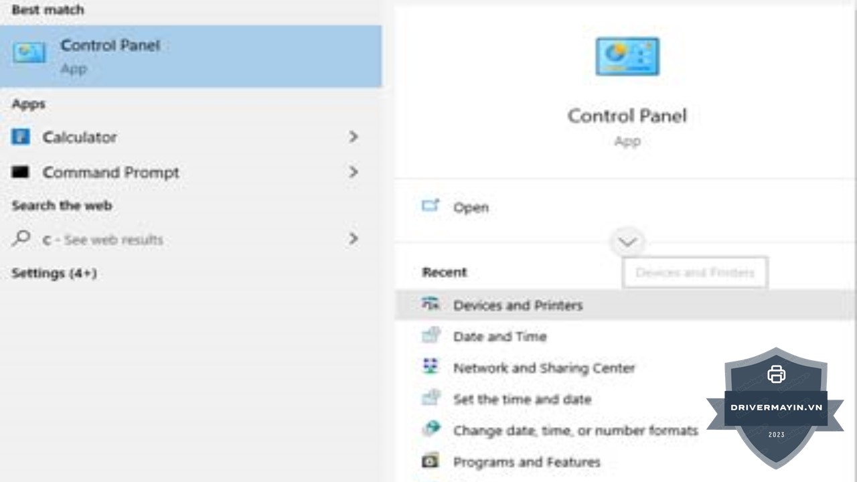This screenshot has width=857, height=482.
Task: Expand Calculator options with its arrow
Action: pyautogui.click(x=353, y=137)
